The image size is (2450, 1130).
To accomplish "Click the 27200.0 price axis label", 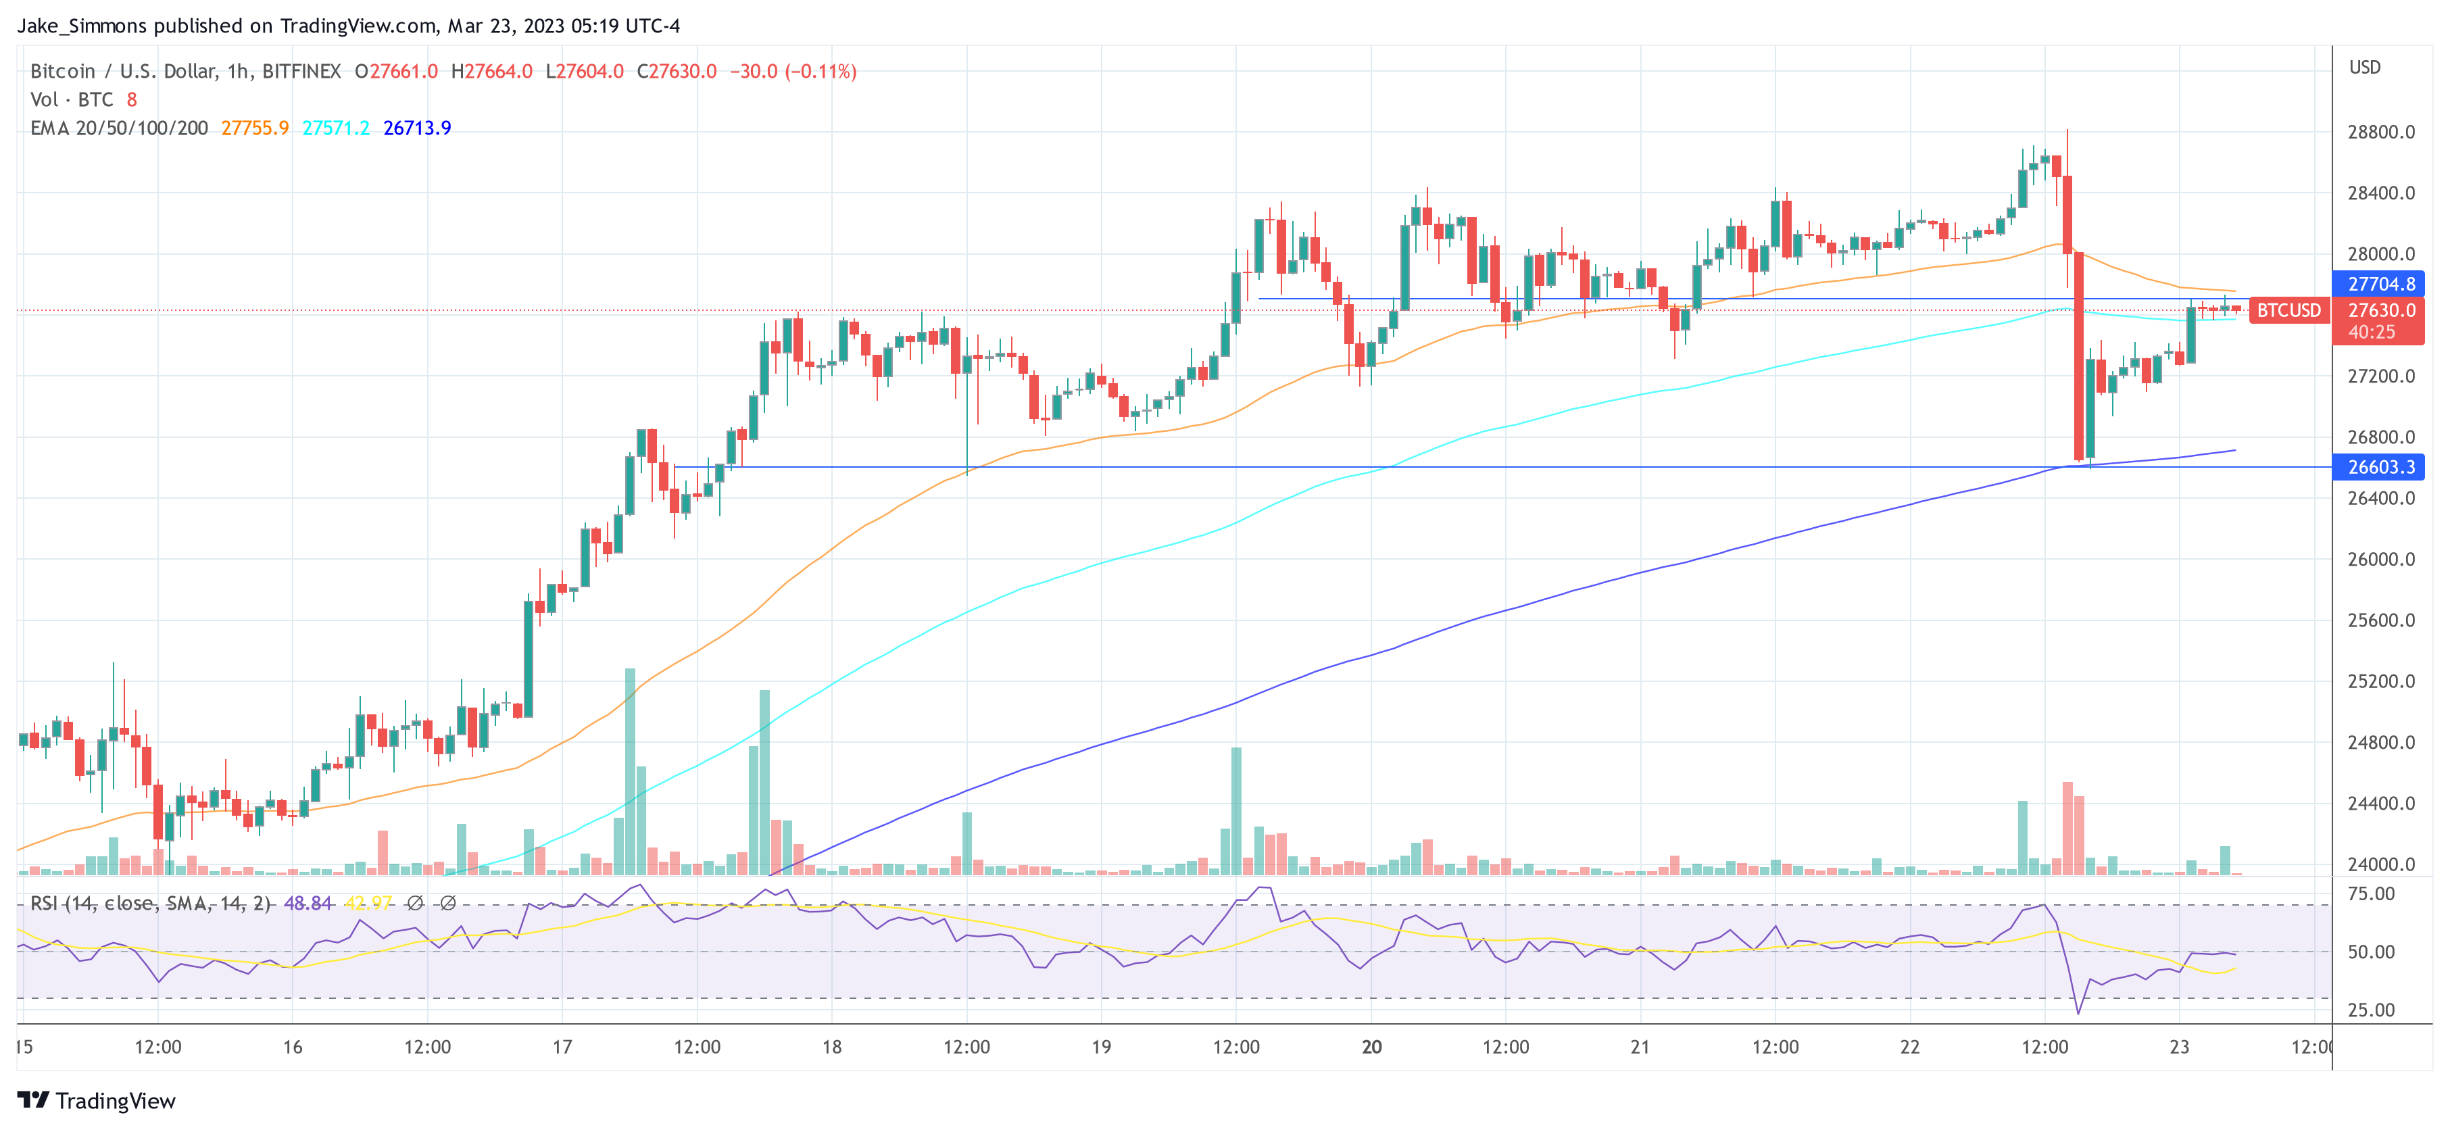I will pos(2380,376).
